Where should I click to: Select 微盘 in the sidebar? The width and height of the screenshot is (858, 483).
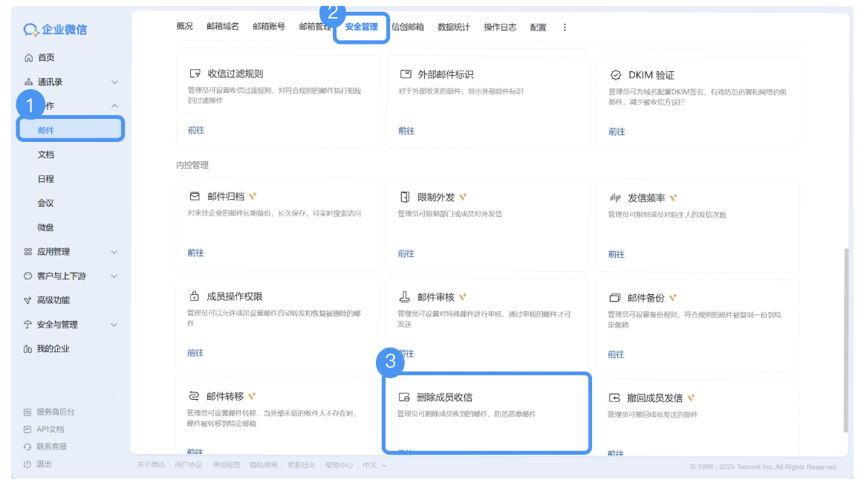click(x=45, y=227)
